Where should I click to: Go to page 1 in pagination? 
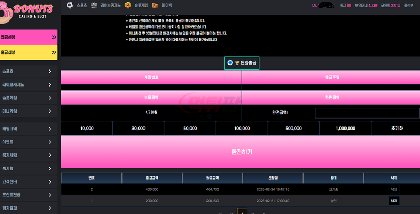point(242,211)
